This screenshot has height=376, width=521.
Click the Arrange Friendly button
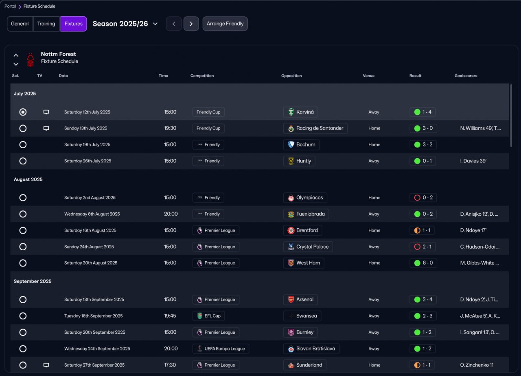tap(225, 24)
